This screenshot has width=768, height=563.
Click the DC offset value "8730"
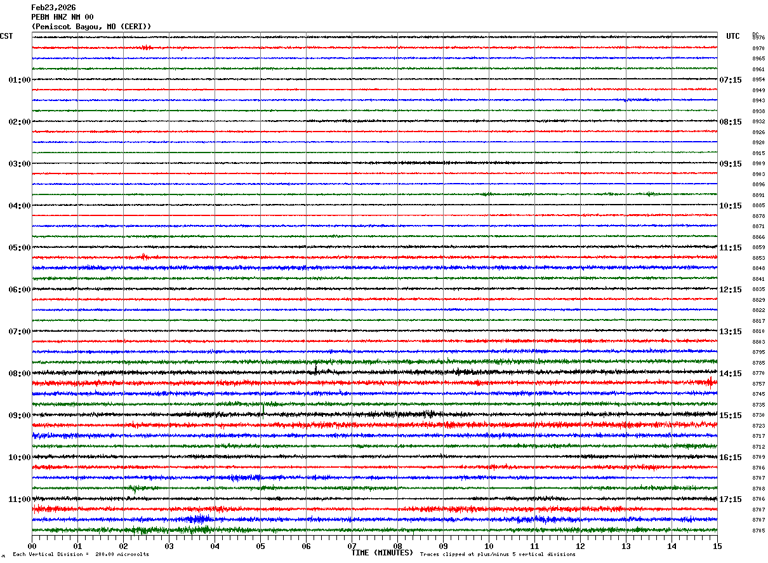[758, 416]
